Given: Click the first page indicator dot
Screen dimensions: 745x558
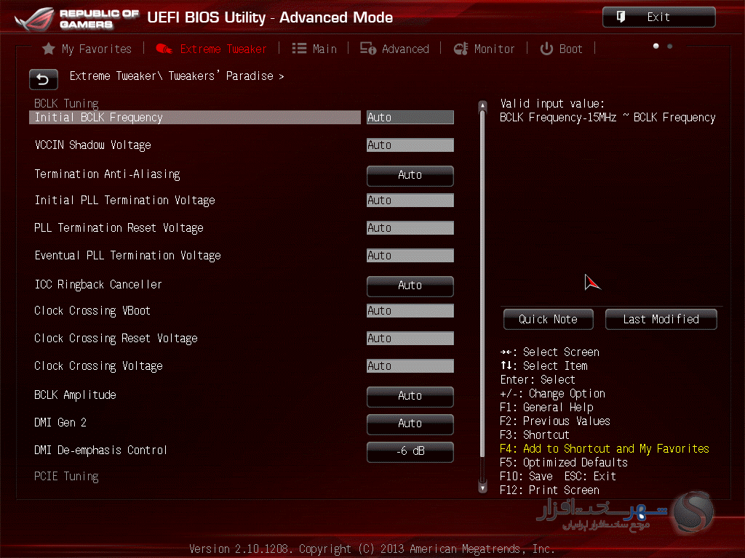Looking at the screenshot, I should pos(656,46).
